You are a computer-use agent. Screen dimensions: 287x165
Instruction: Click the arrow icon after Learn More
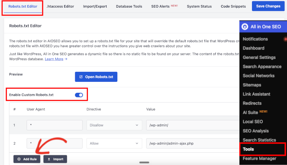tap(66, 59)
